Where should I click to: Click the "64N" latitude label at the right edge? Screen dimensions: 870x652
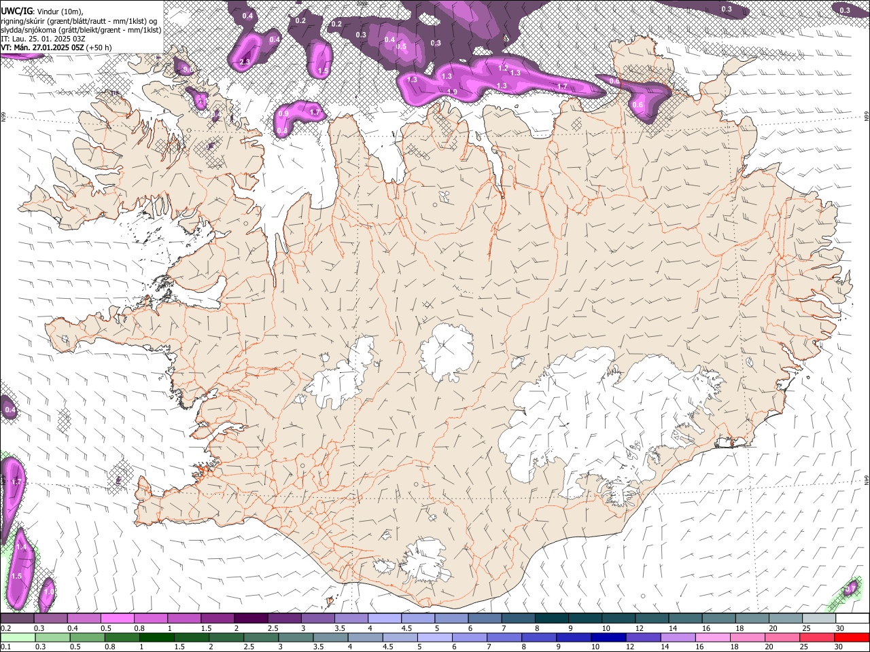(x=867, y=479)
